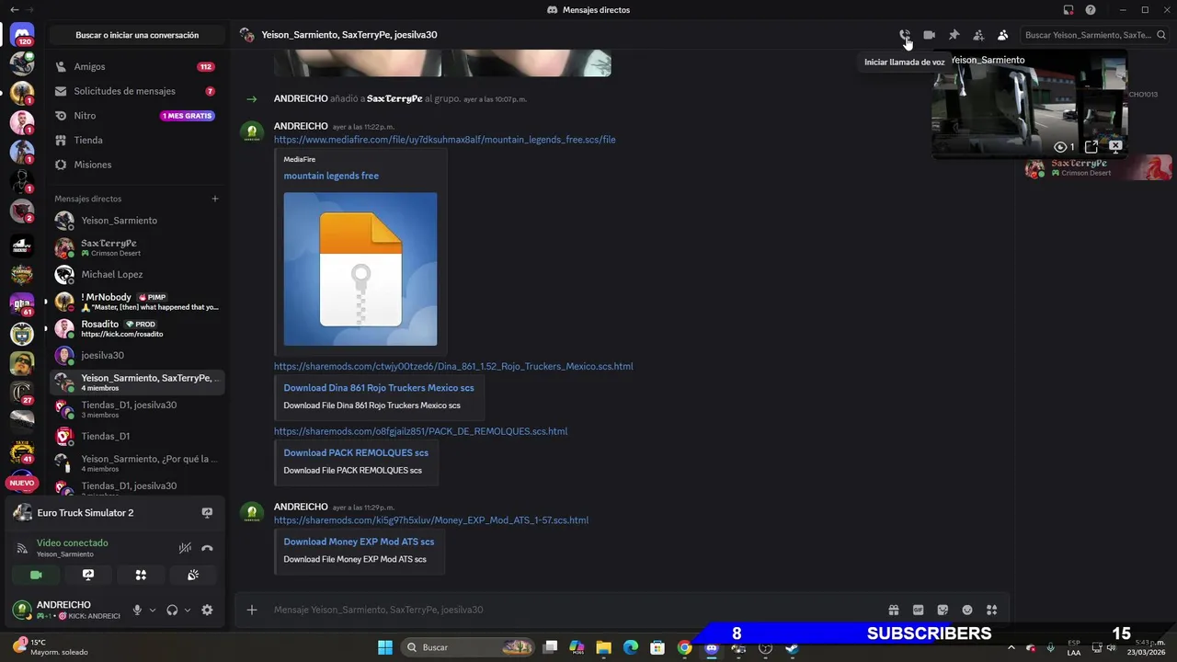Open DM with ! MrNobody
1177x662 pixels.
136,302
